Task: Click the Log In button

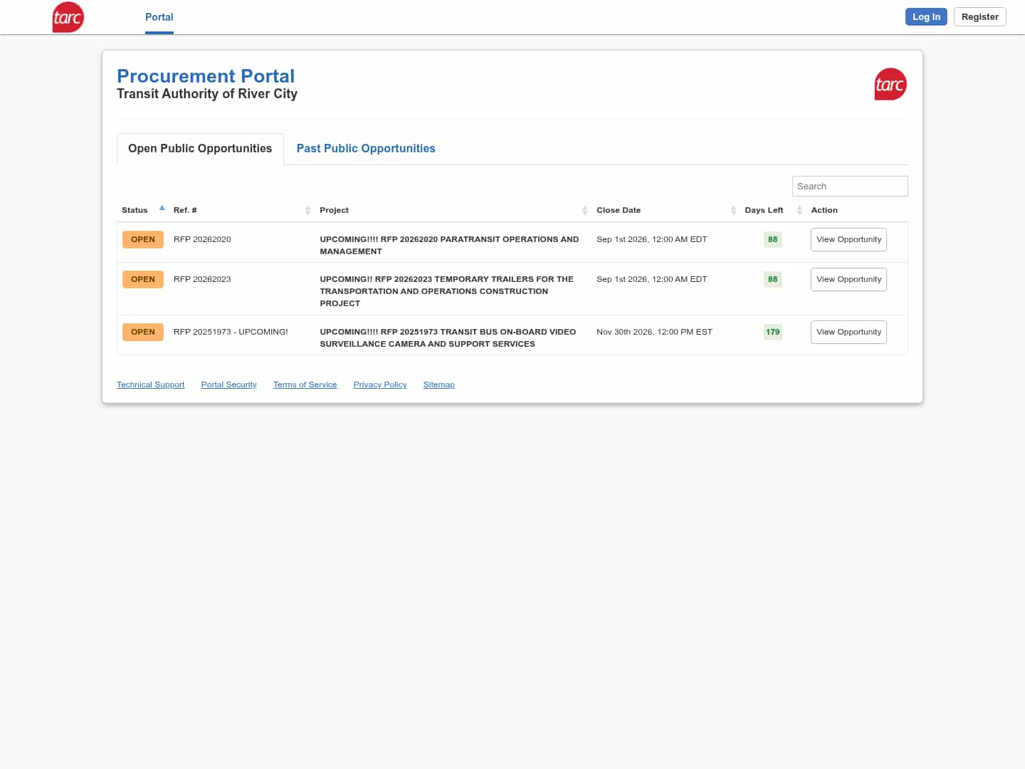Action: click(x=926, y=17)
